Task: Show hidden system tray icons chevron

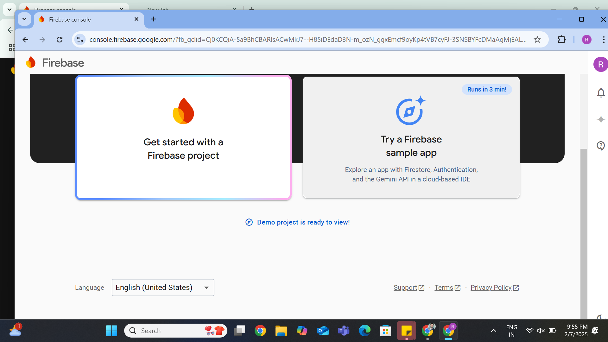Action: [x=493, y=331]
